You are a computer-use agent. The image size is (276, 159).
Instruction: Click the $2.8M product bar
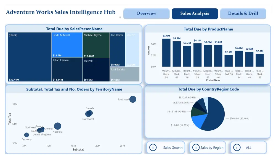[x=239, y=59]
